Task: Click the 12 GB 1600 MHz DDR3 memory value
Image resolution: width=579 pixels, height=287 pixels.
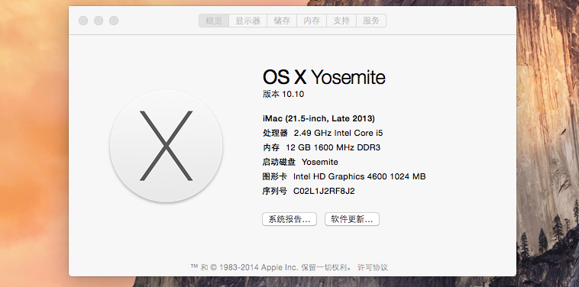Action: pos(333,147)
